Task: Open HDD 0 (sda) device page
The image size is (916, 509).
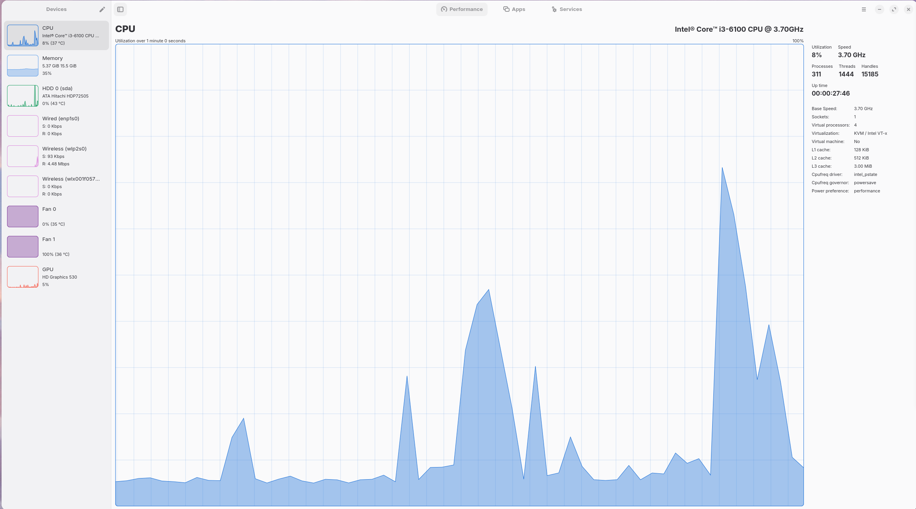Action: click(x=56, y=96)
